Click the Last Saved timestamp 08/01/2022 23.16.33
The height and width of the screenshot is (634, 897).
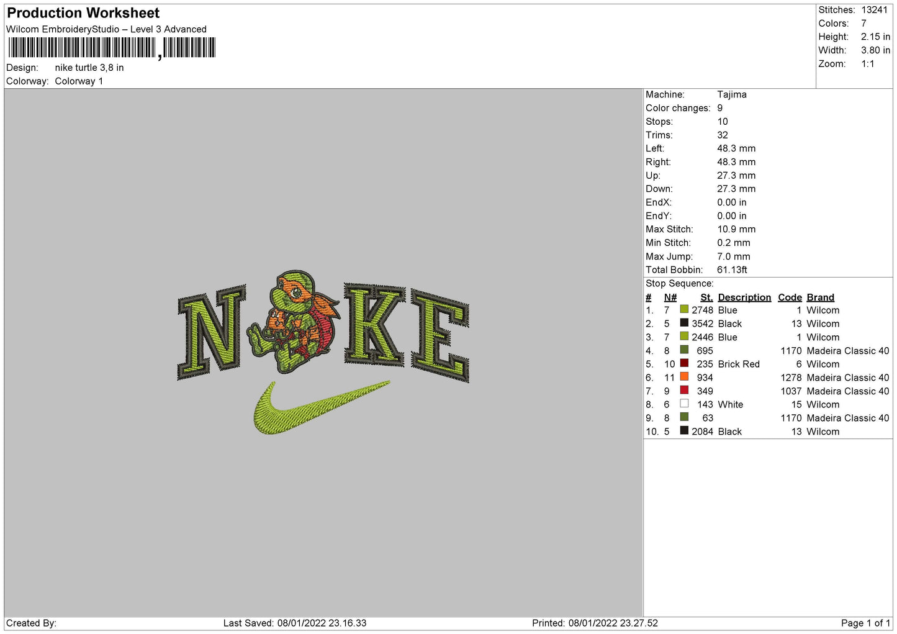click(x=322, y=623)
